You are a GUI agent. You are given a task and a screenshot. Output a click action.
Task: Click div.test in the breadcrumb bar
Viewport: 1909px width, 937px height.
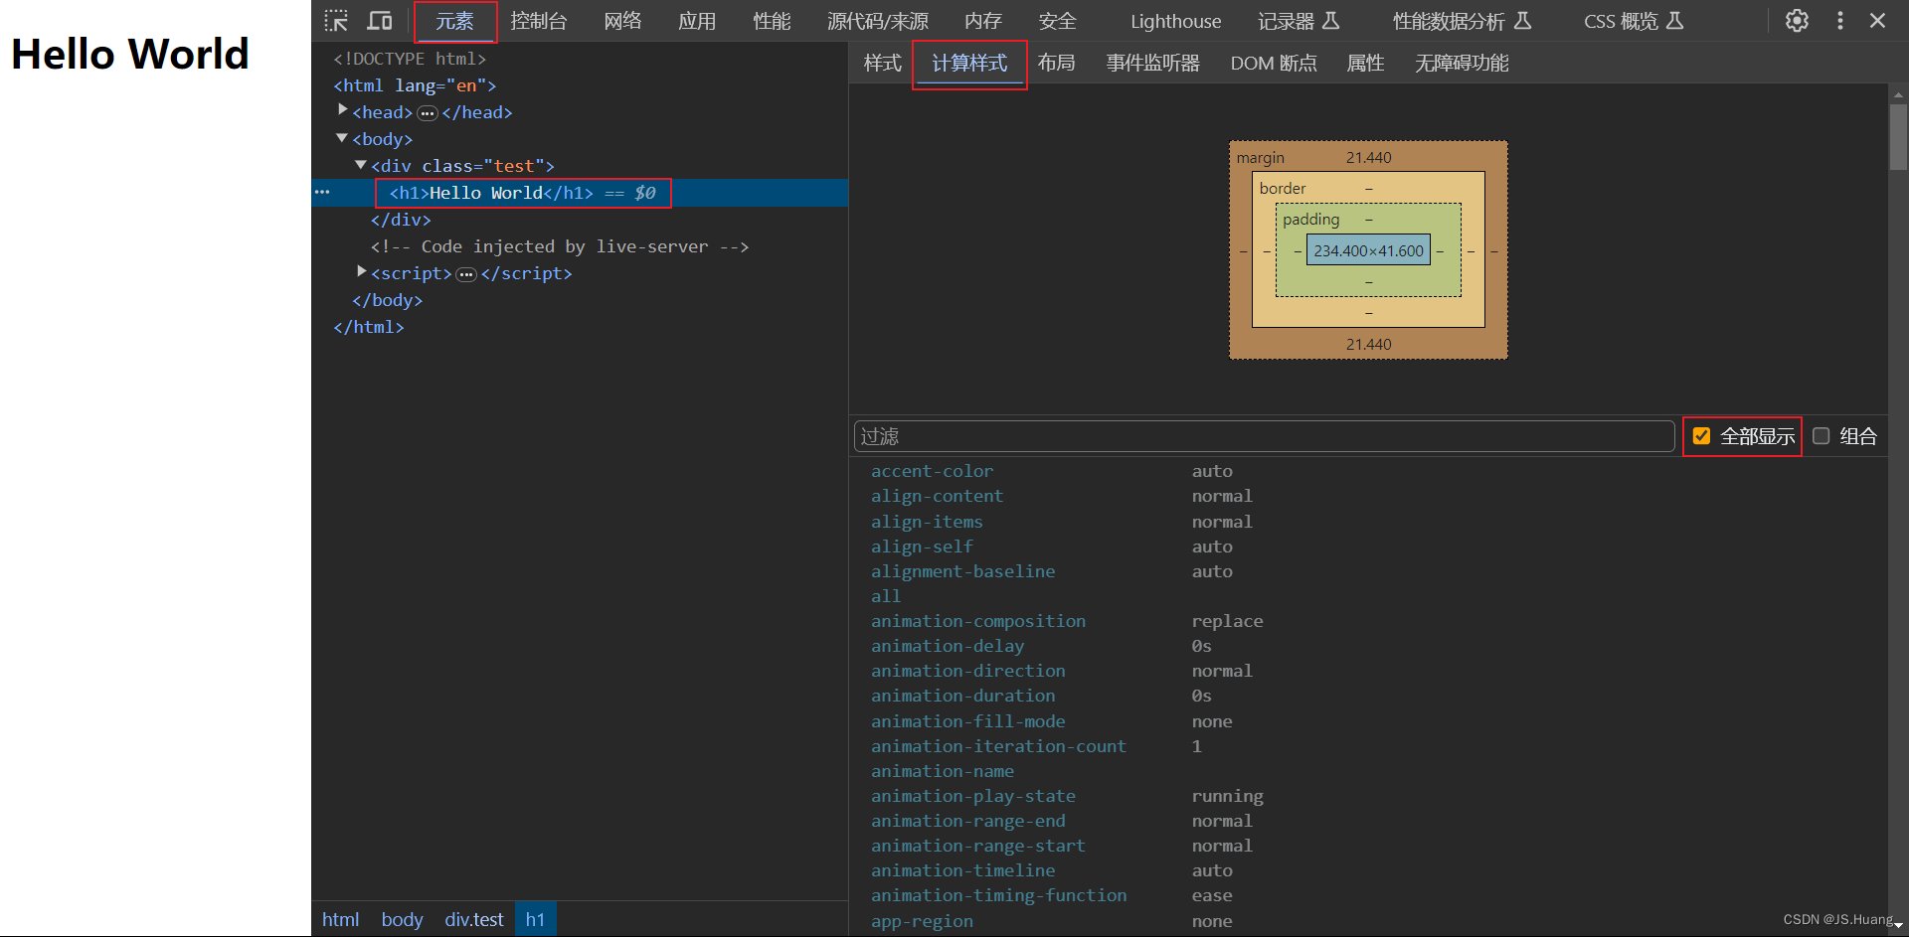tap(474, 919)
